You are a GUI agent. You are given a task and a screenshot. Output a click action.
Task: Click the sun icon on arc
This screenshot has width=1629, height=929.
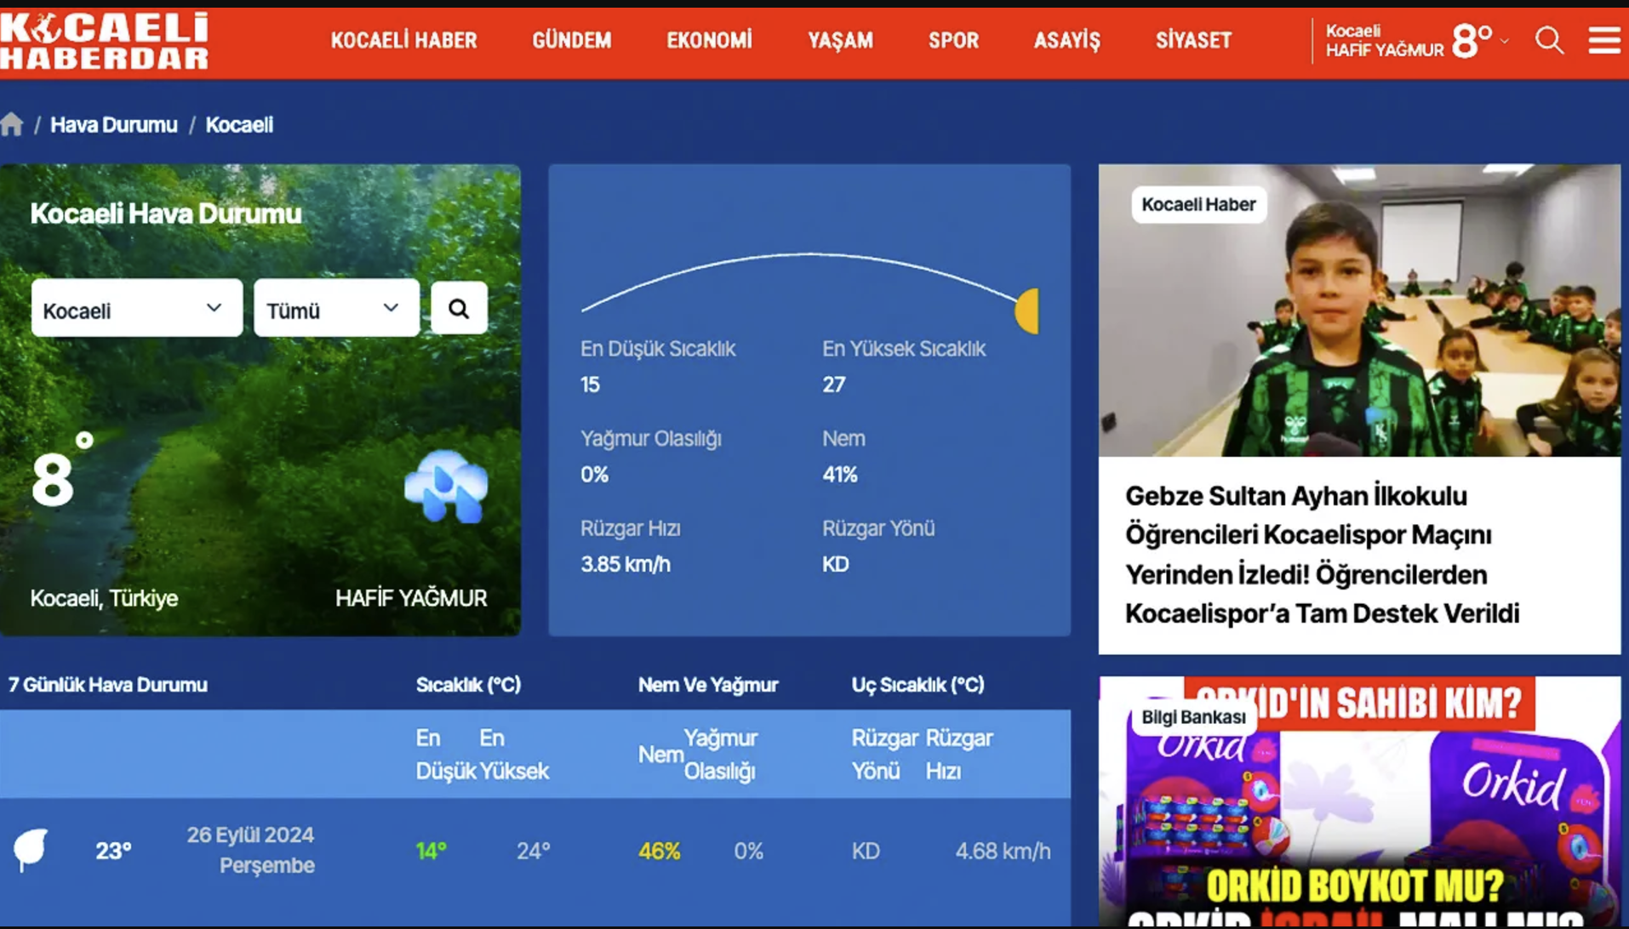pyautogui.click(x=1027, y=311)
